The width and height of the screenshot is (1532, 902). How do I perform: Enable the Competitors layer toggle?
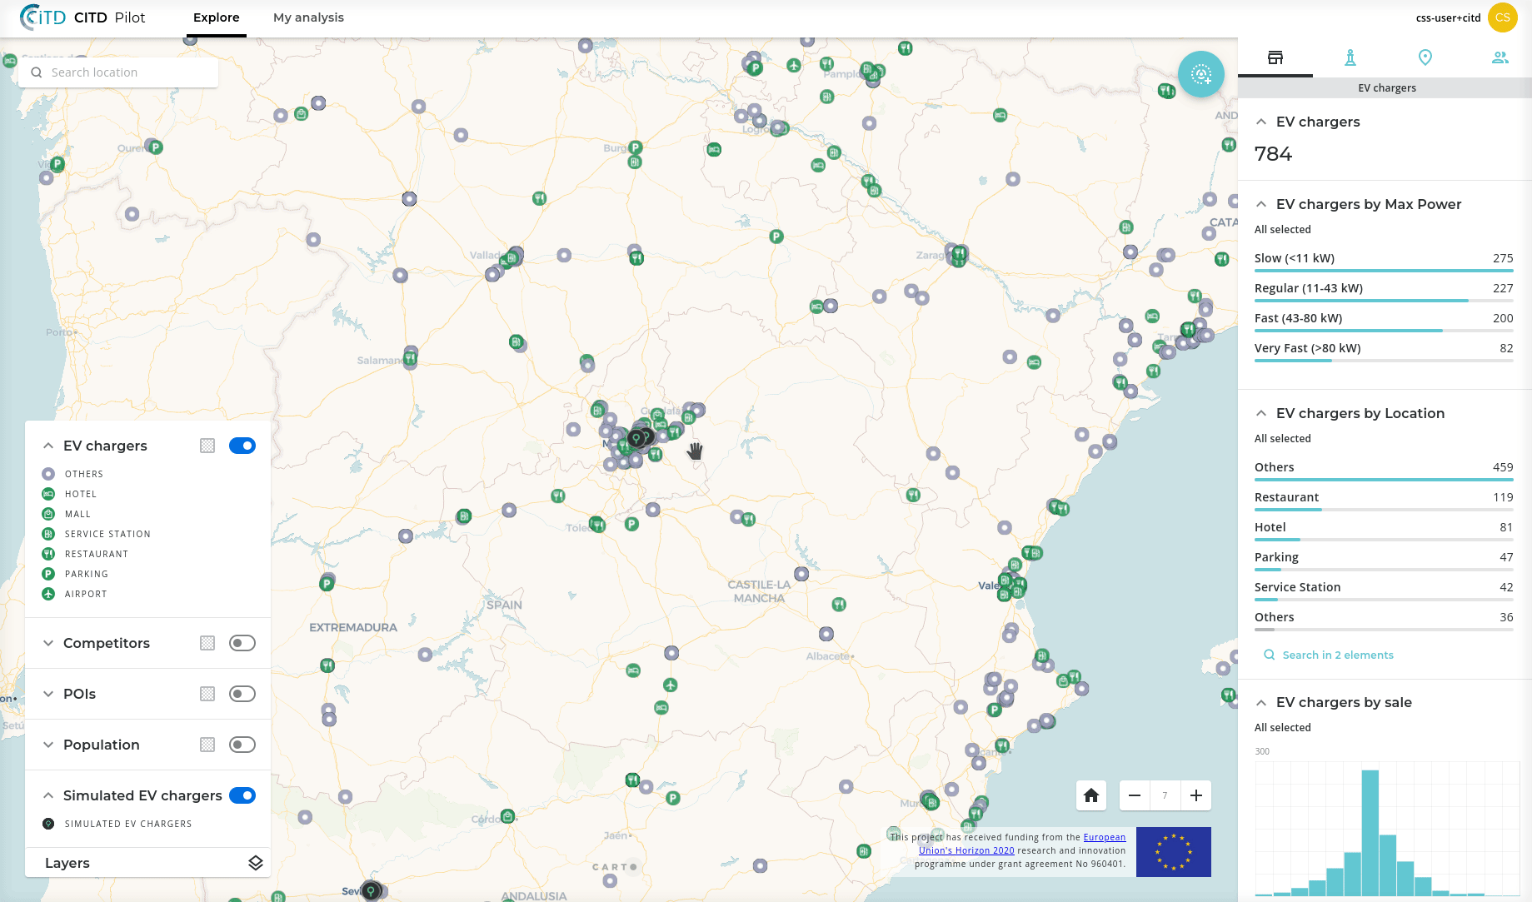tap(242, 643)
